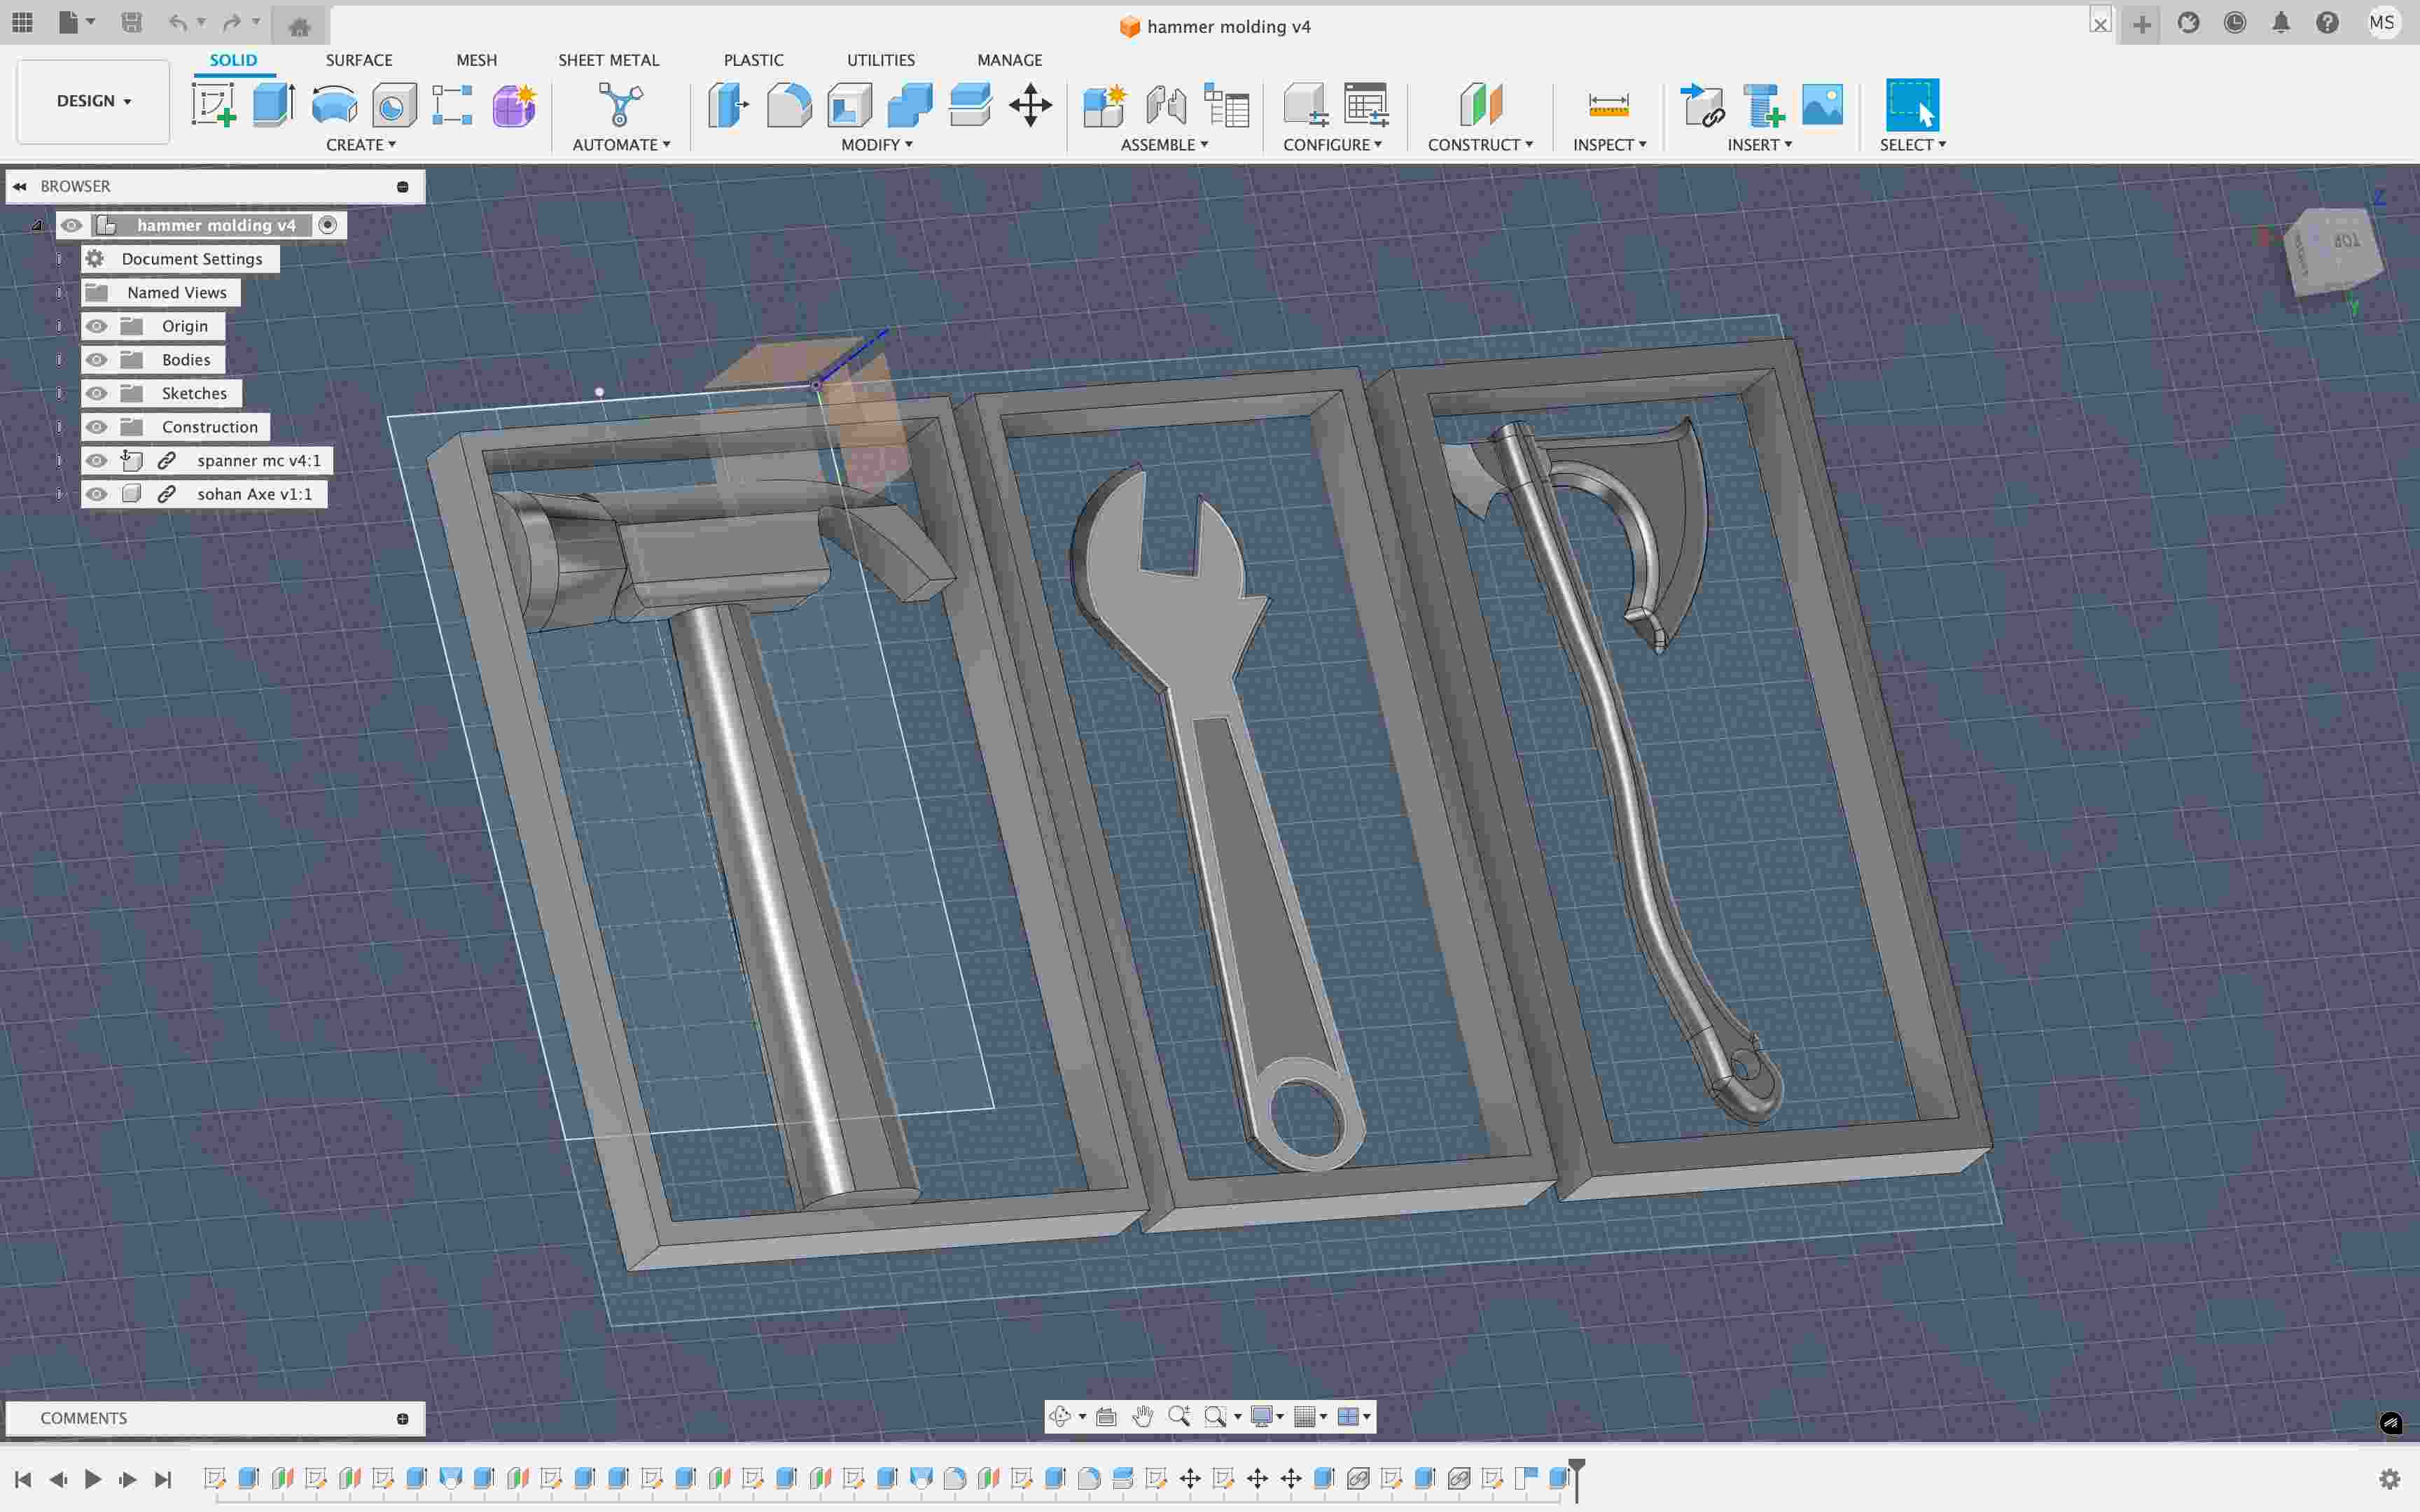The width and height of the screenshot is (2420, 1512).
Task: Open the CREATE dropdown menu
Action: click(x=361, y=145)
